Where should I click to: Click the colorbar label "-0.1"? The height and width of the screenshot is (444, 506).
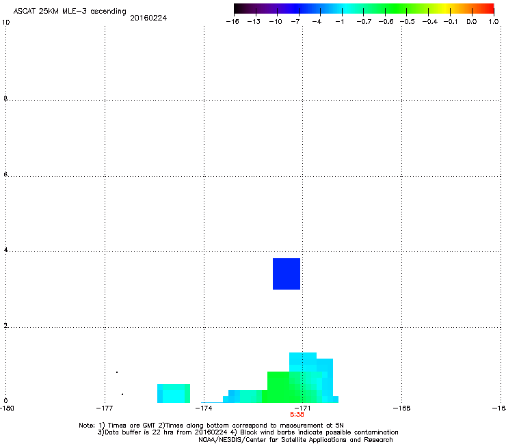(451, 22)
